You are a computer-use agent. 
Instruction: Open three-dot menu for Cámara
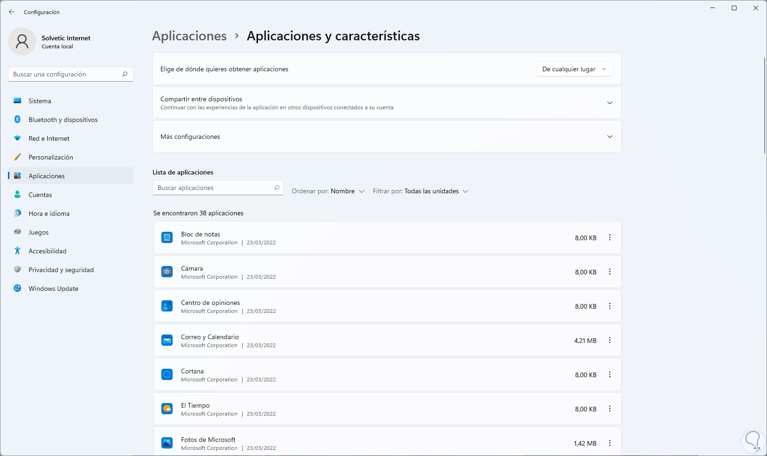[610, 272]
